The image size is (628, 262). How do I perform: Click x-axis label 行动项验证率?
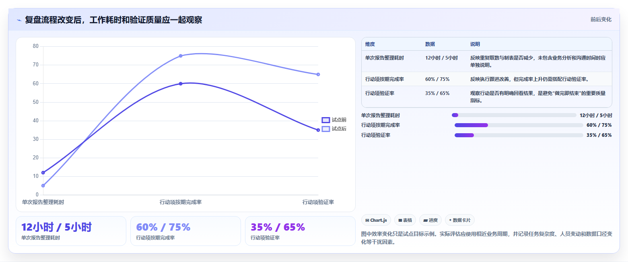click(318, 202)
